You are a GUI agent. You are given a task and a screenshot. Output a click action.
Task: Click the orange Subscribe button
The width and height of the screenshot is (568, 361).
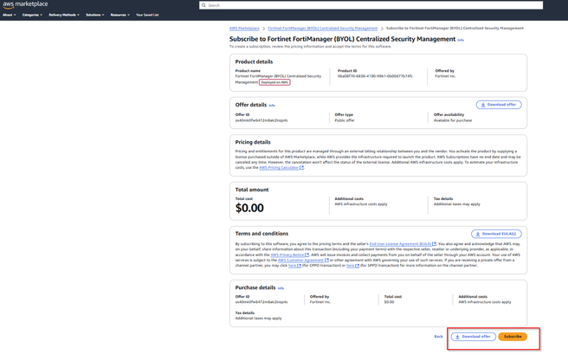[x=513, y=337]
